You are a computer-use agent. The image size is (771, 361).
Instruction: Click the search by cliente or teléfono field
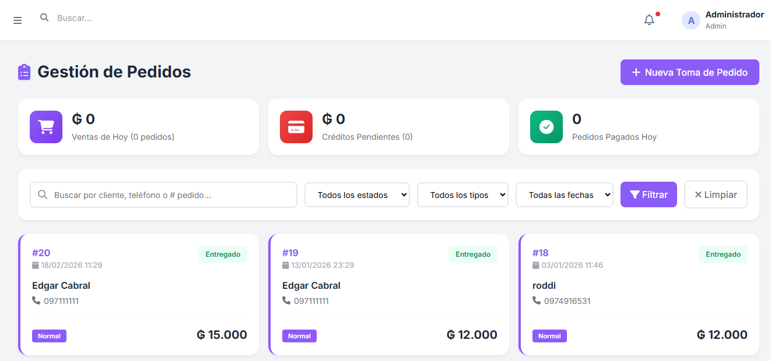169,195
